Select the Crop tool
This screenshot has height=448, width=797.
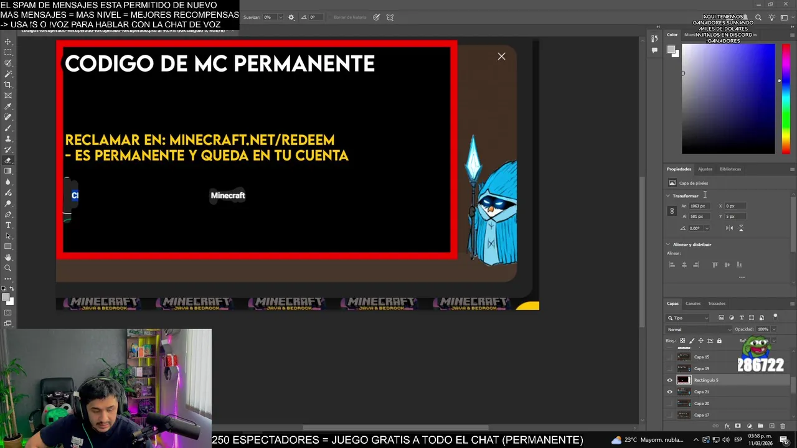(x=8, y=85)
